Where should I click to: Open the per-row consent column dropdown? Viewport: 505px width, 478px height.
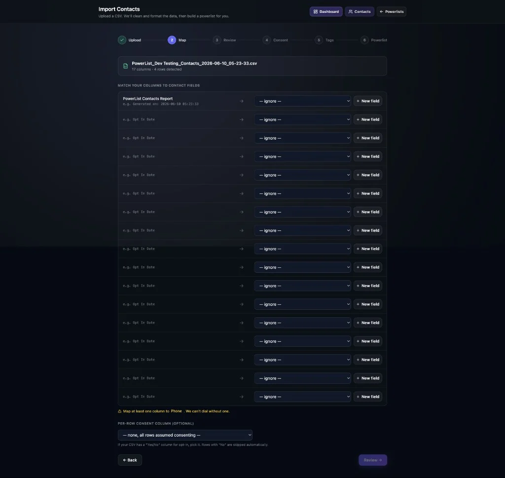pos(185,435)
